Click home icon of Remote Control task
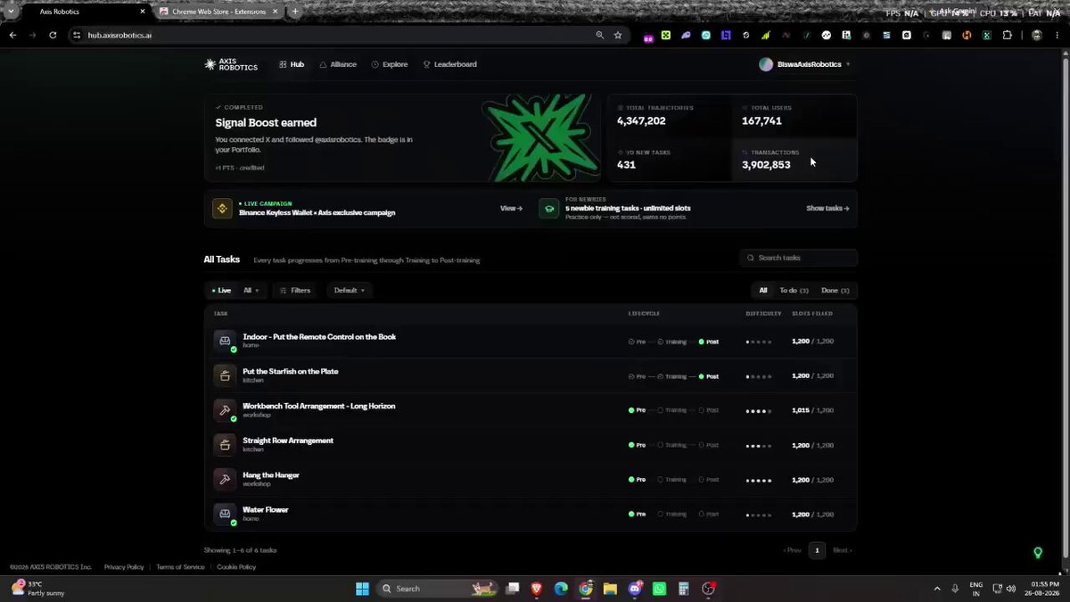This screenshot has width=1070, height=602. [225, 341]
